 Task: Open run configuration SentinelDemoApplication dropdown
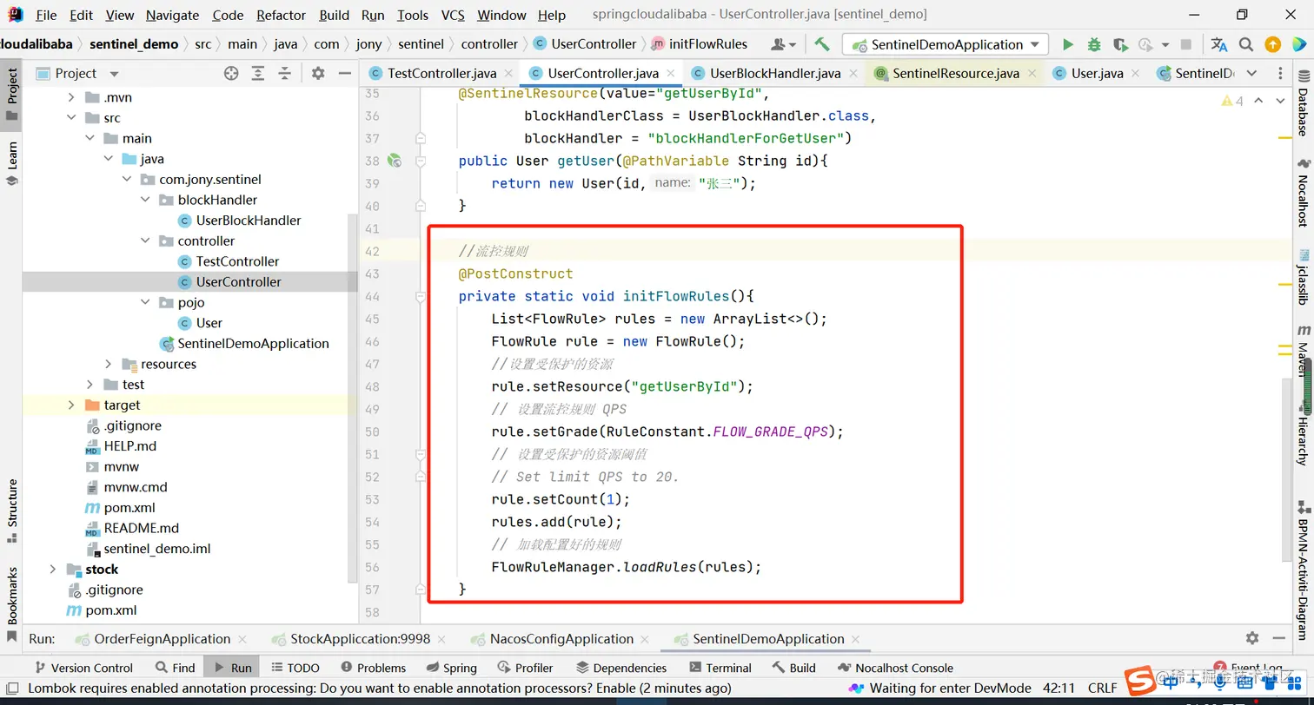945,44
